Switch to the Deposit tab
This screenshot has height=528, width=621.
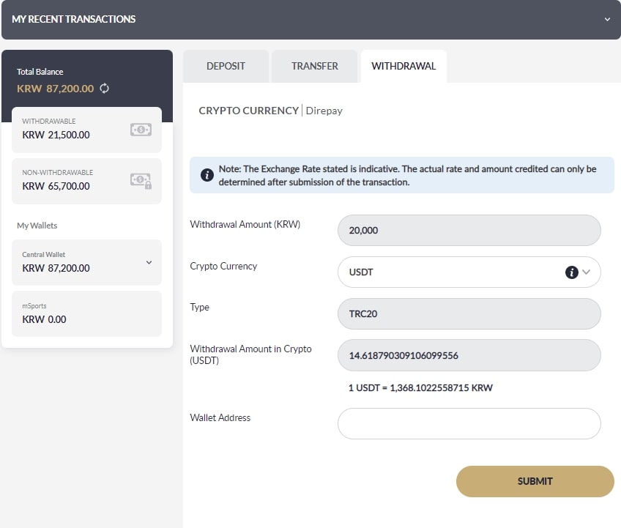point(226,66)
